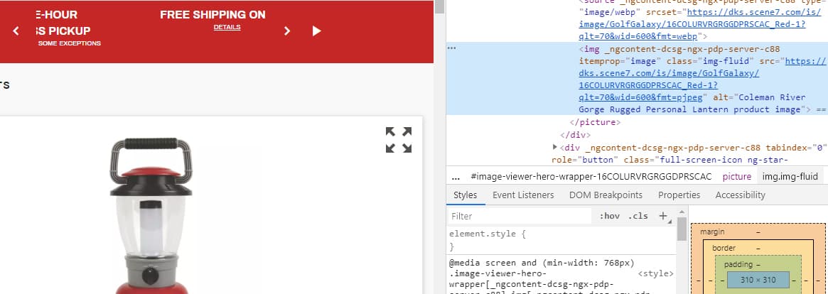Add a new style rule with plus icon
This screenshot has height=294, width=828.
[x=663, y=216]
